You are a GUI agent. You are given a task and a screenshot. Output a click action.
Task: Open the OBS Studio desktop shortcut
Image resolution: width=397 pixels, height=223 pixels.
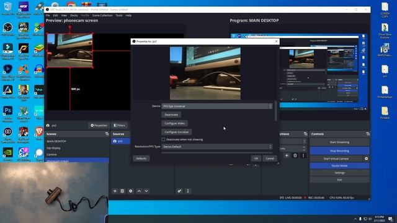click(7, 29)
